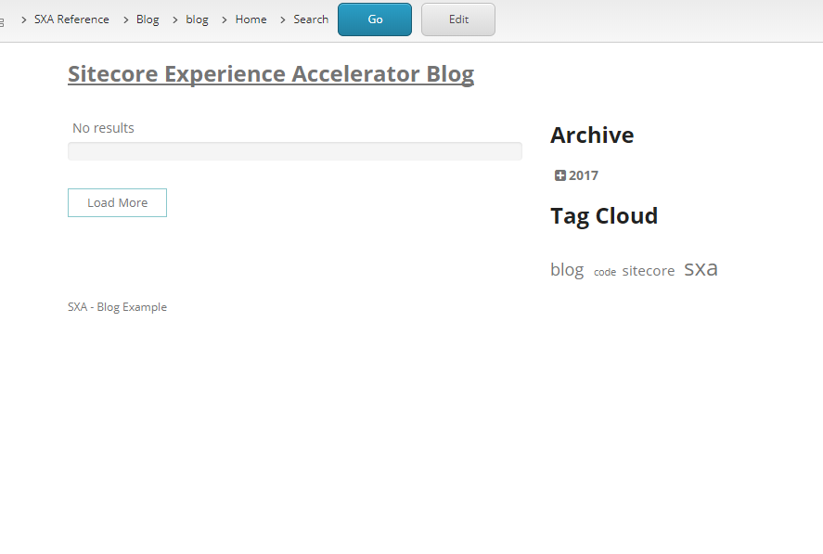Expand chevron before lowercase blog breadcrumb

coord(174,20)
